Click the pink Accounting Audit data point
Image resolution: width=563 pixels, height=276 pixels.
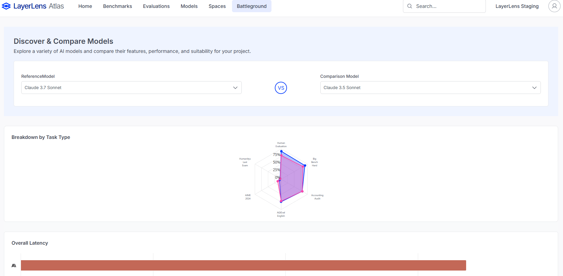point(302,191)
